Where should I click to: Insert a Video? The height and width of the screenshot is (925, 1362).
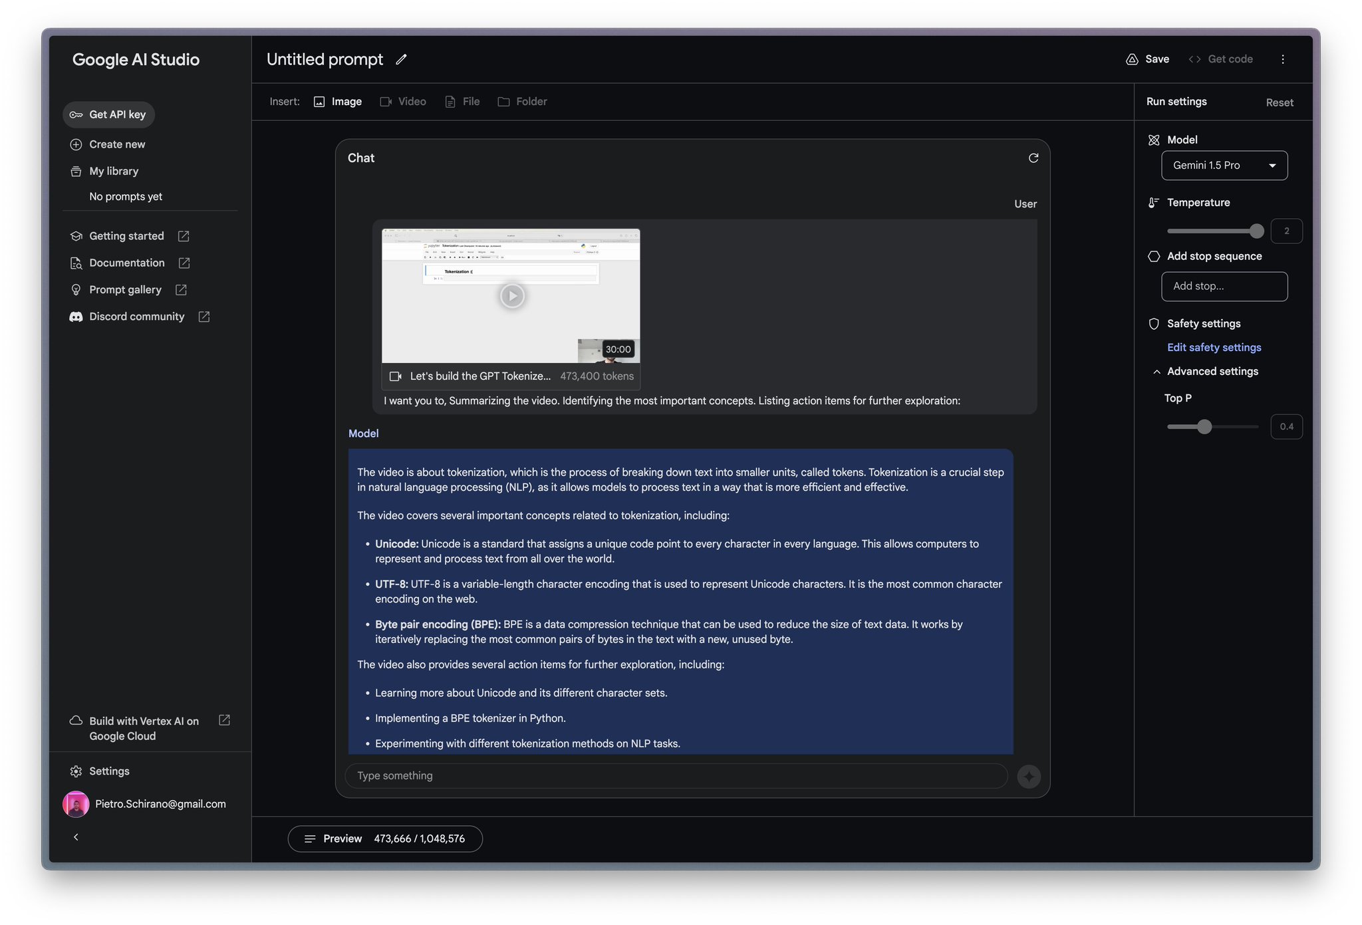403,102
